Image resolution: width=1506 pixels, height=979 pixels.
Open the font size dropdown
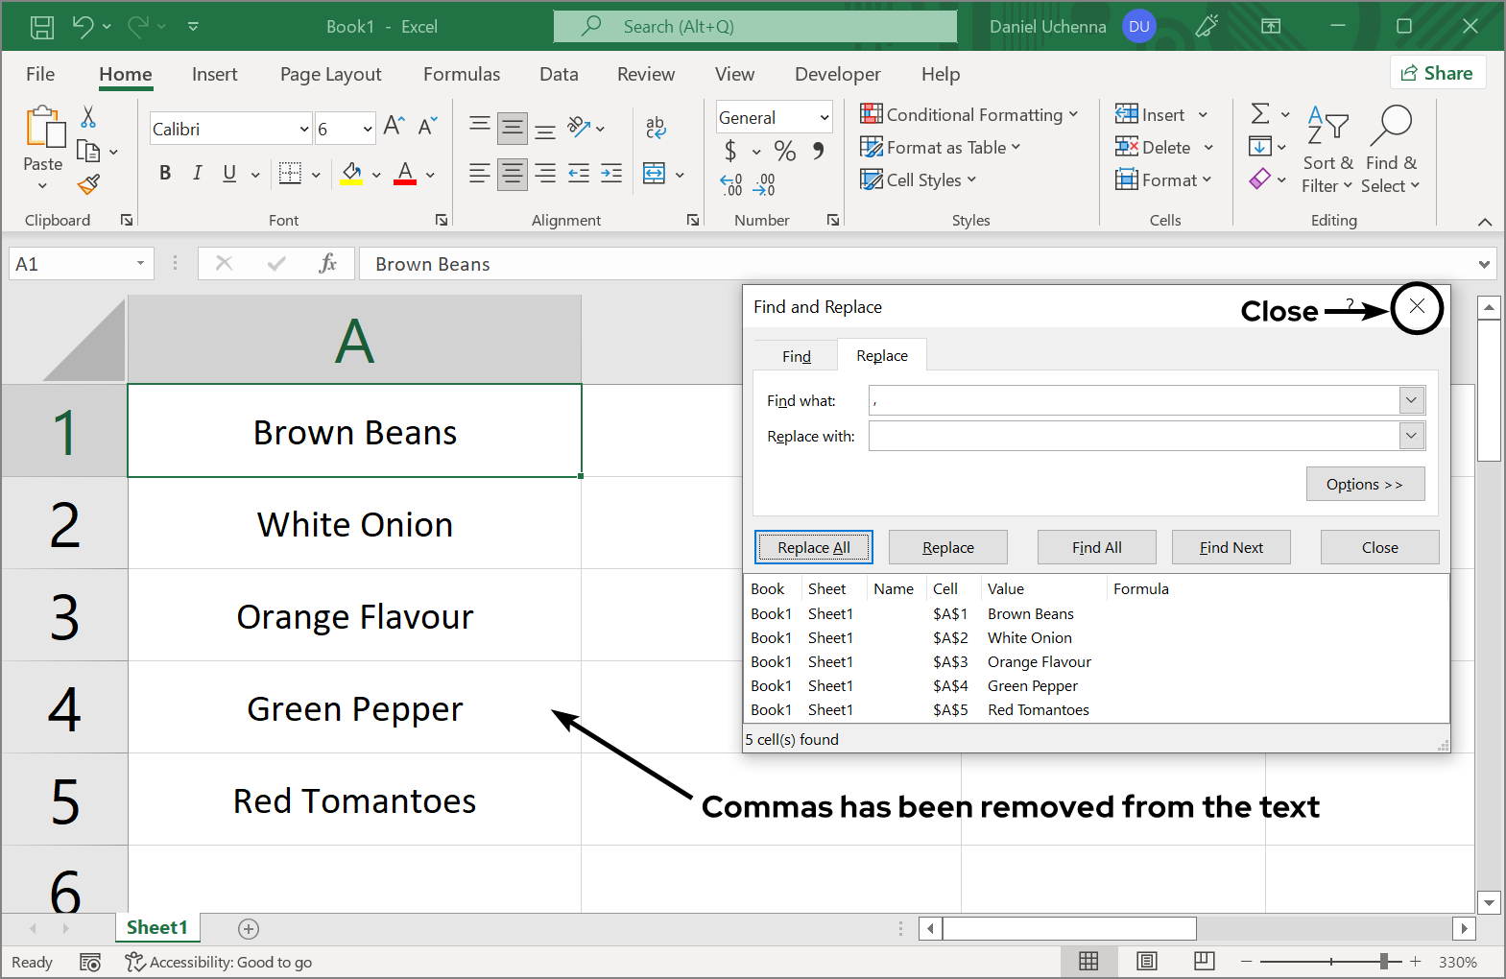368,129
